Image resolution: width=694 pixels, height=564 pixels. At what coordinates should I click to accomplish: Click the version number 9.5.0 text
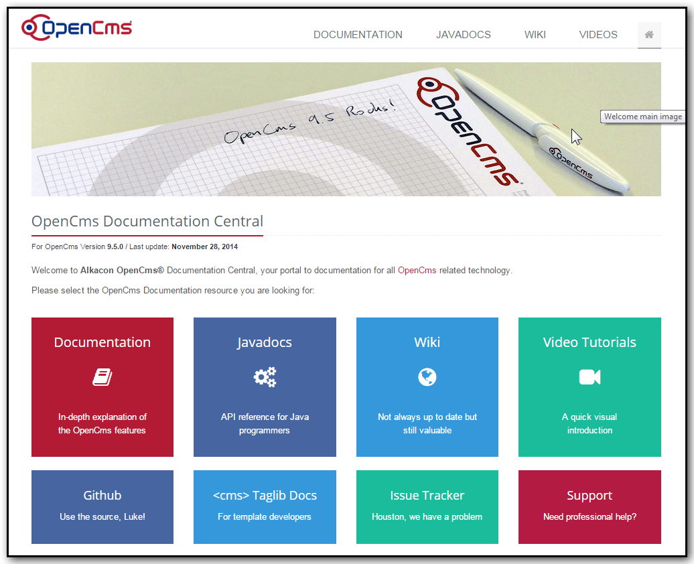pos(115,246)
